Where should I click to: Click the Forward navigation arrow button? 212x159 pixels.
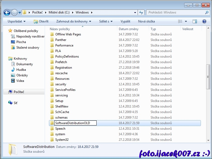tap(14, 12)
